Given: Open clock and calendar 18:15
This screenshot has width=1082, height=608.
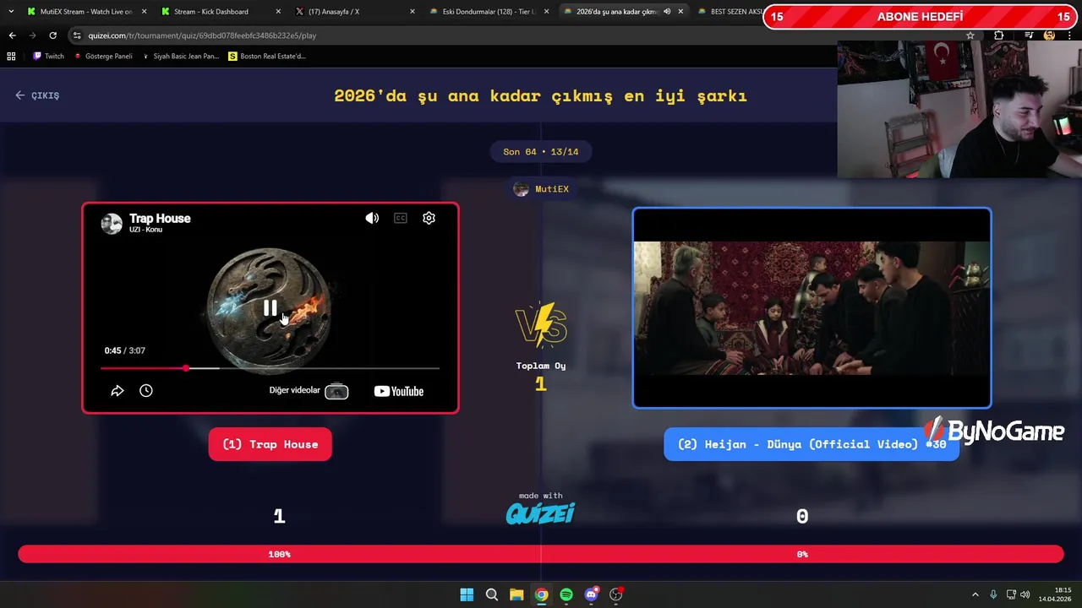Looking at the screenshot, I should [1055, 594].
